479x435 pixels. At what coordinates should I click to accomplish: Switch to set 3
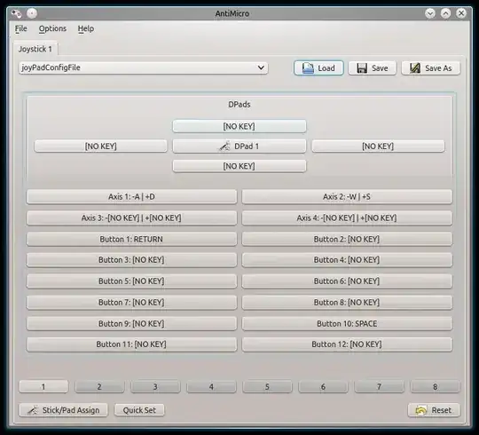pos(155,387)
